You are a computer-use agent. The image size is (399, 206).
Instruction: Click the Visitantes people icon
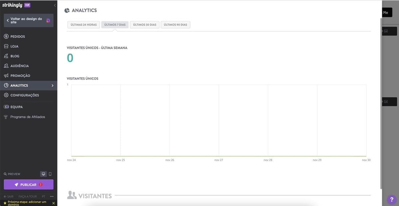(x=72, y=195)
